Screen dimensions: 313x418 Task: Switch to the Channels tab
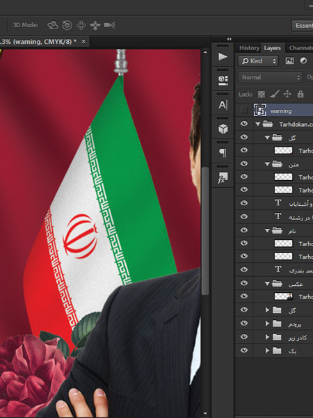pyautogui.click(x=300, y=48)
